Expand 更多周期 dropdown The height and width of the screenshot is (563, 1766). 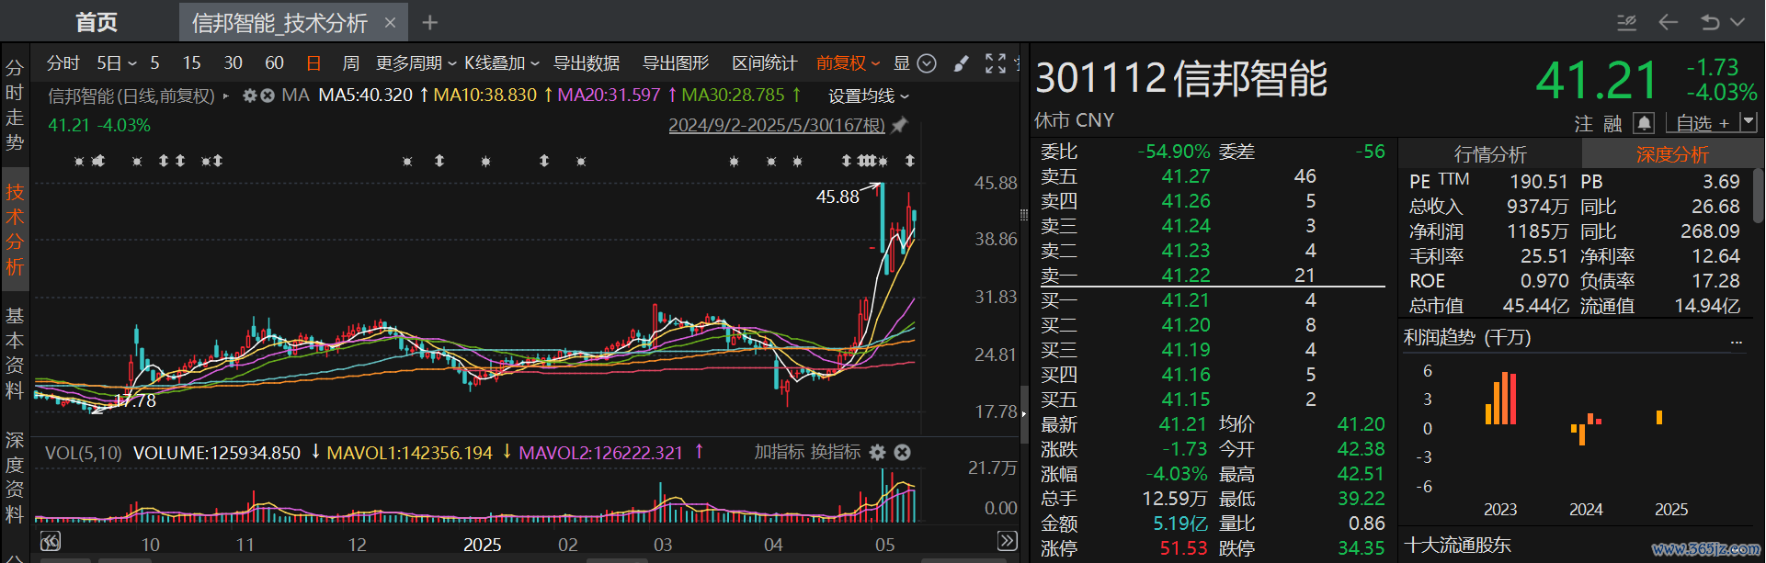(416, 63)
